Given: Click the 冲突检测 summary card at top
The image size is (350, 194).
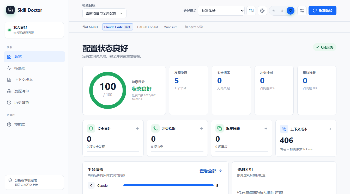Looking at the screenshot, I should [274, 90].
